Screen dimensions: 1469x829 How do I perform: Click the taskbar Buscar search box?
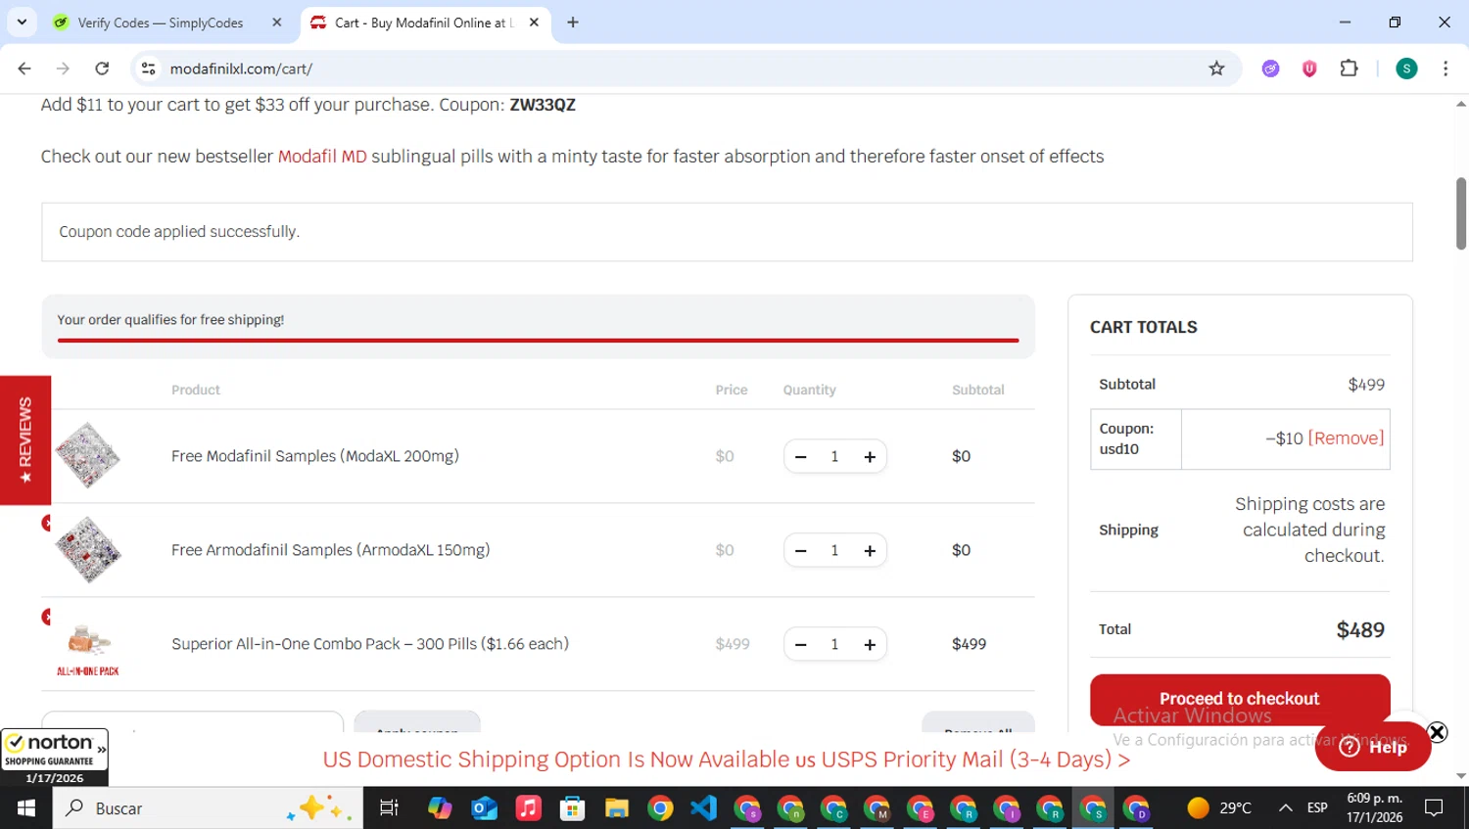click(208, 808)
